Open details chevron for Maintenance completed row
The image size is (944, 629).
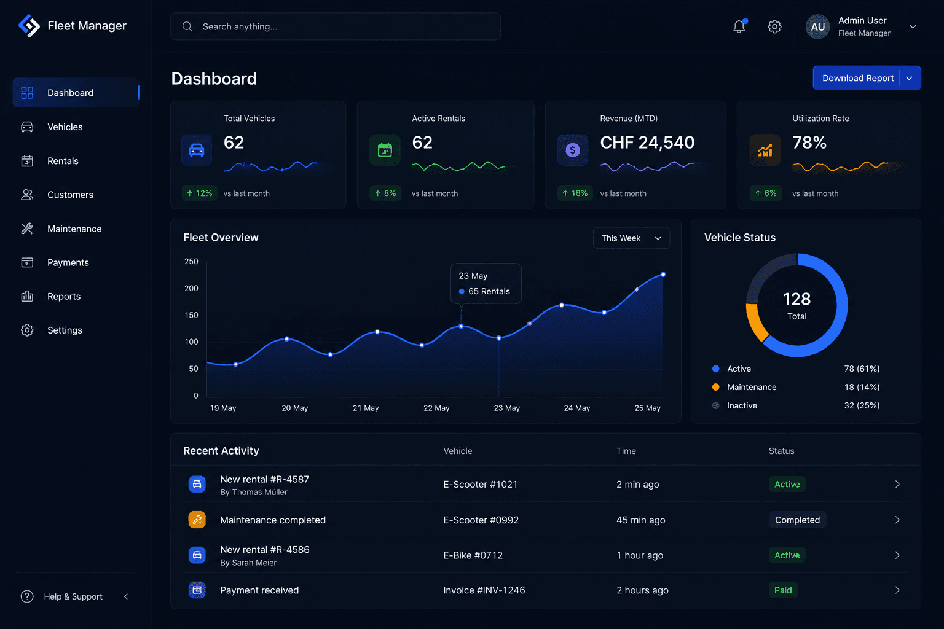click(897, 520)
